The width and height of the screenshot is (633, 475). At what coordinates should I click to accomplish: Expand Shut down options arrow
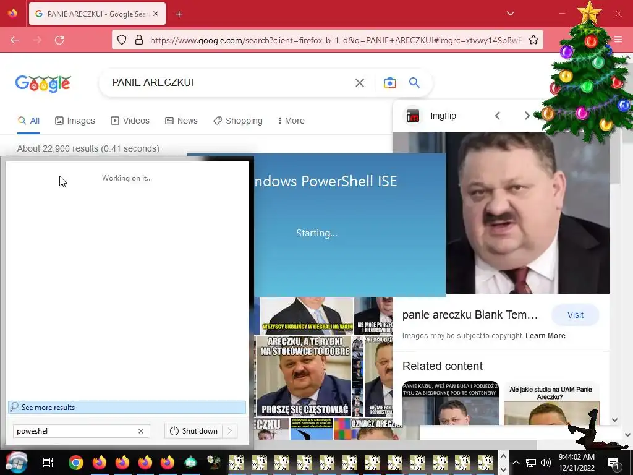(230, 431)
